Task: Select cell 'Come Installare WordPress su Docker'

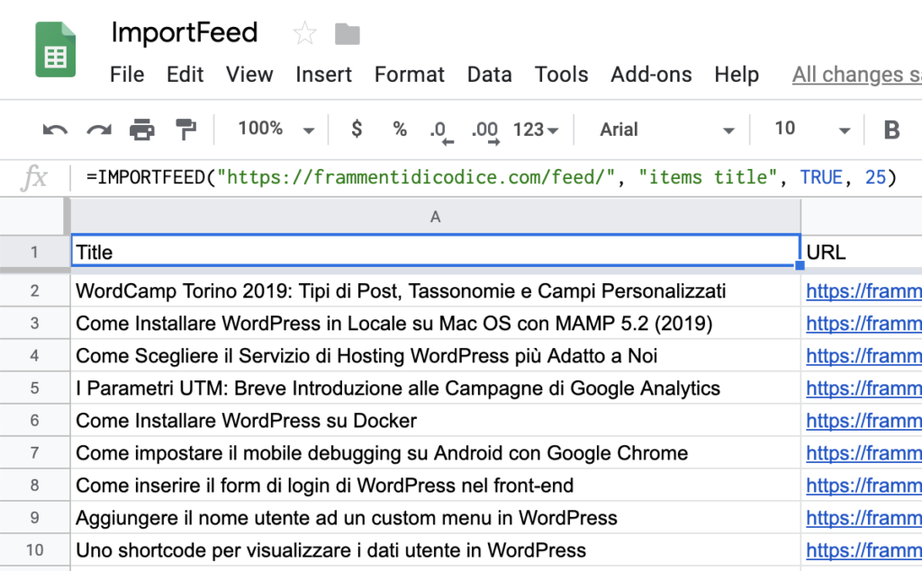Action: (x=435, y=421)
